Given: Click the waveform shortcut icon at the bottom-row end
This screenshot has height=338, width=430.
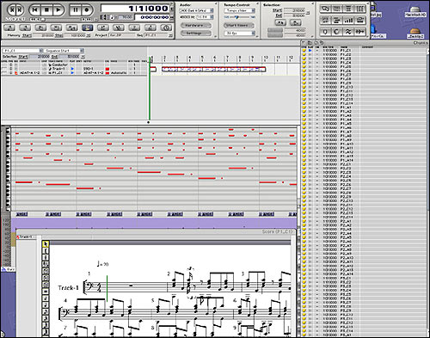Looking at the screenshot, I should [360, 32].
